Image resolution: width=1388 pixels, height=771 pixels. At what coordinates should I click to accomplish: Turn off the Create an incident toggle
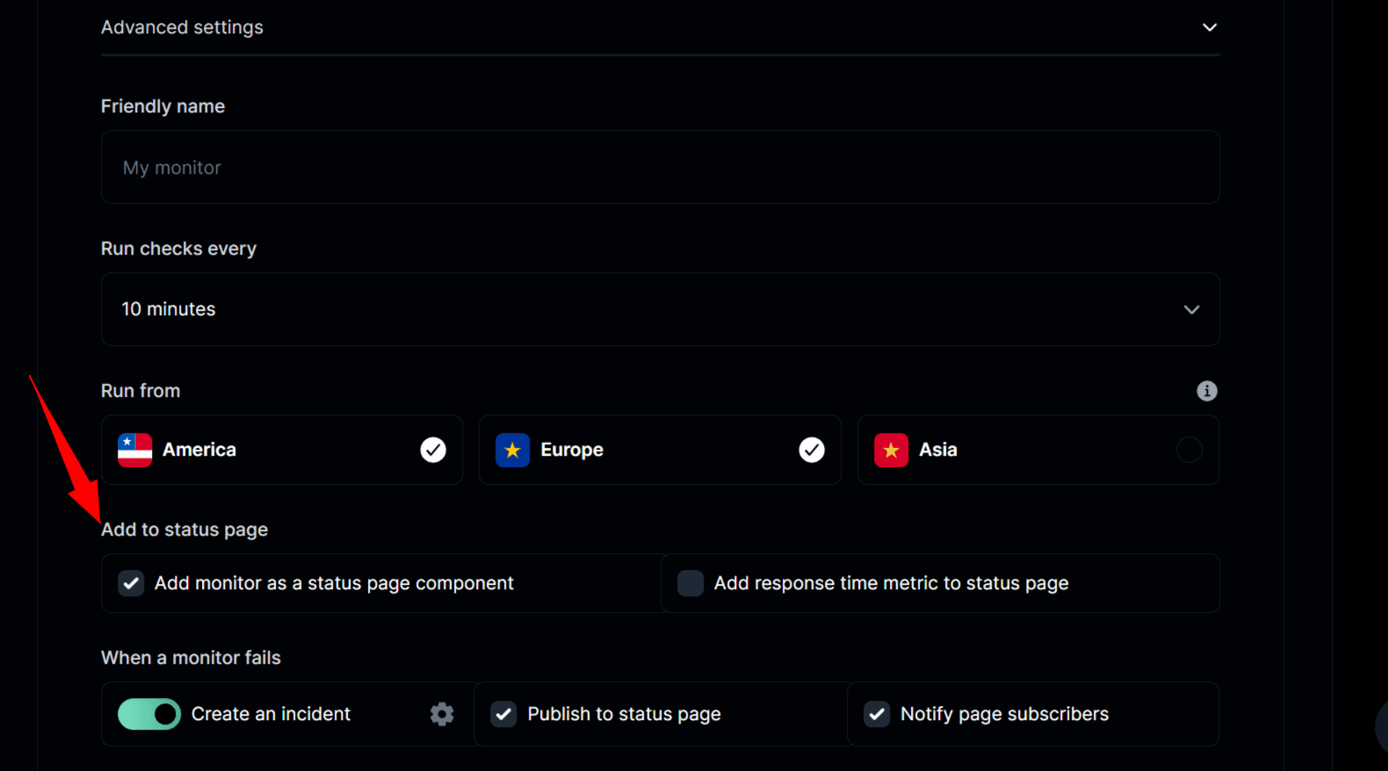[x=149, y=714]
